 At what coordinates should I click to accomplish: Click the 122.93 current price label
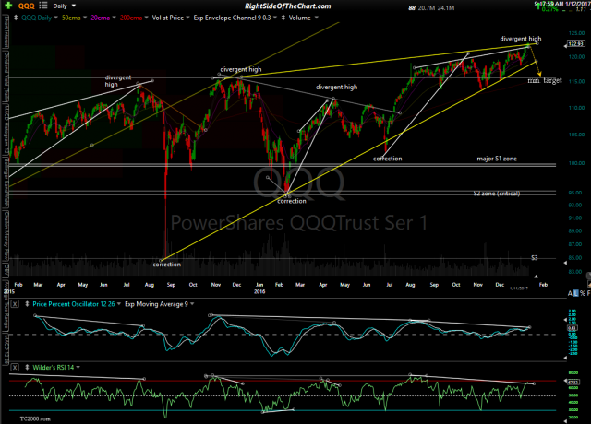pyautogui.click(x=576, y=44)
